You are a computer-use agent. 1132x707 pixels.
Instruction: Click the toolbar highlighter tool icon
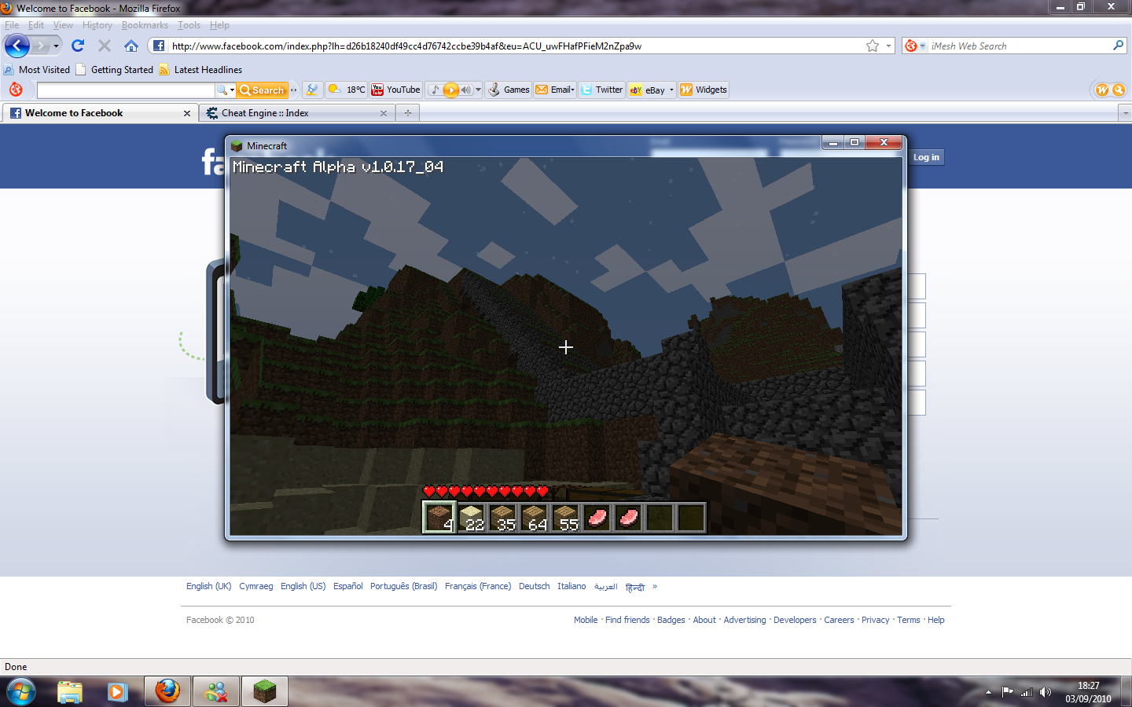(312, 90)
